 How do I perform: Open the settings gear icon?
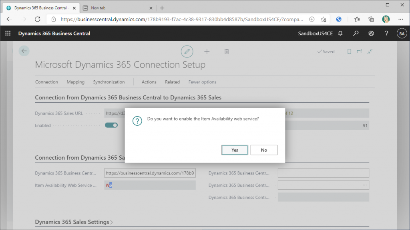point(371,34)
